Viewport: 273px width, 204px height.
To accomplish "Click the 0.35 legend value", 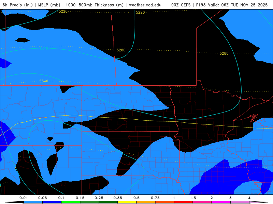I will 118,198.
